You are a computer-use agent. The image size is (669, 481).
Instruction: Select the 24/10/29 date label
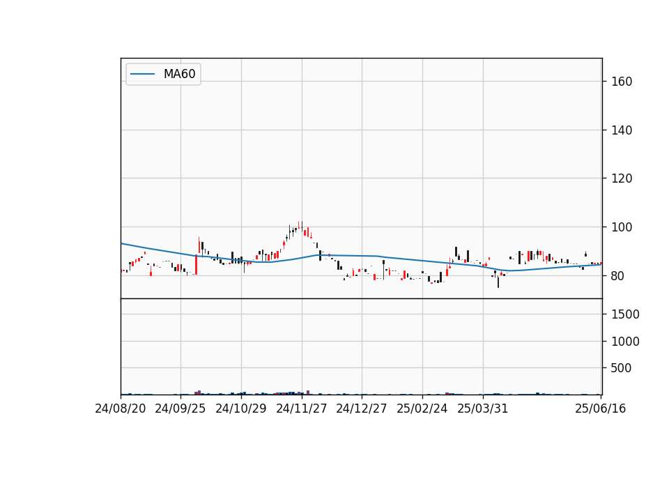241,409
